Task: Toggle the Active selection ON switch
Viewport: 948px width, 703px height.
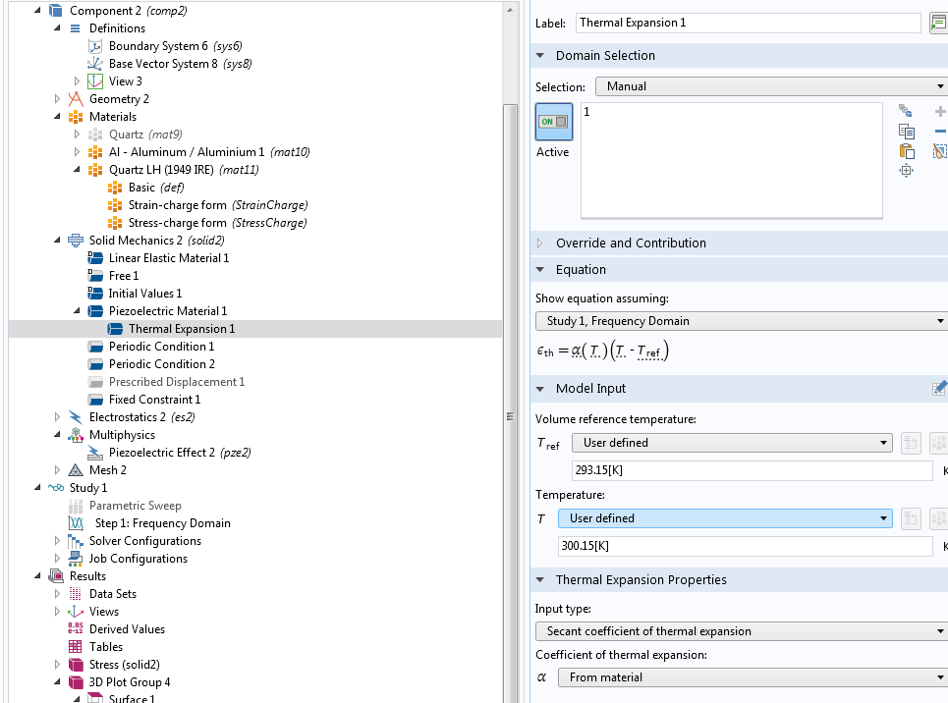Action: click(554, 122)
